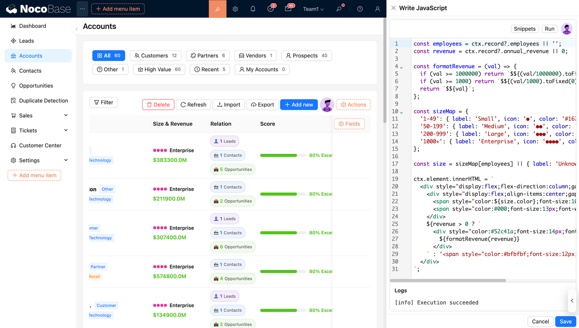579x328 pixels.
Task: Switch to My Accounts view
Action: point(262,69)
